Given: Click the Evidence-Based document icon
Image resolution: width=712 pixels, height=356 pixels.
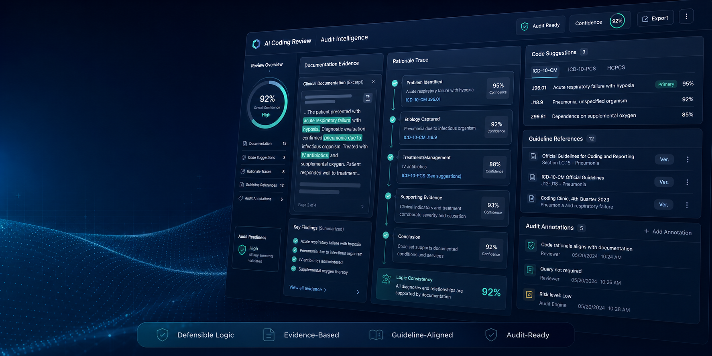Looking at the screenshot, I should pos(269,334).
